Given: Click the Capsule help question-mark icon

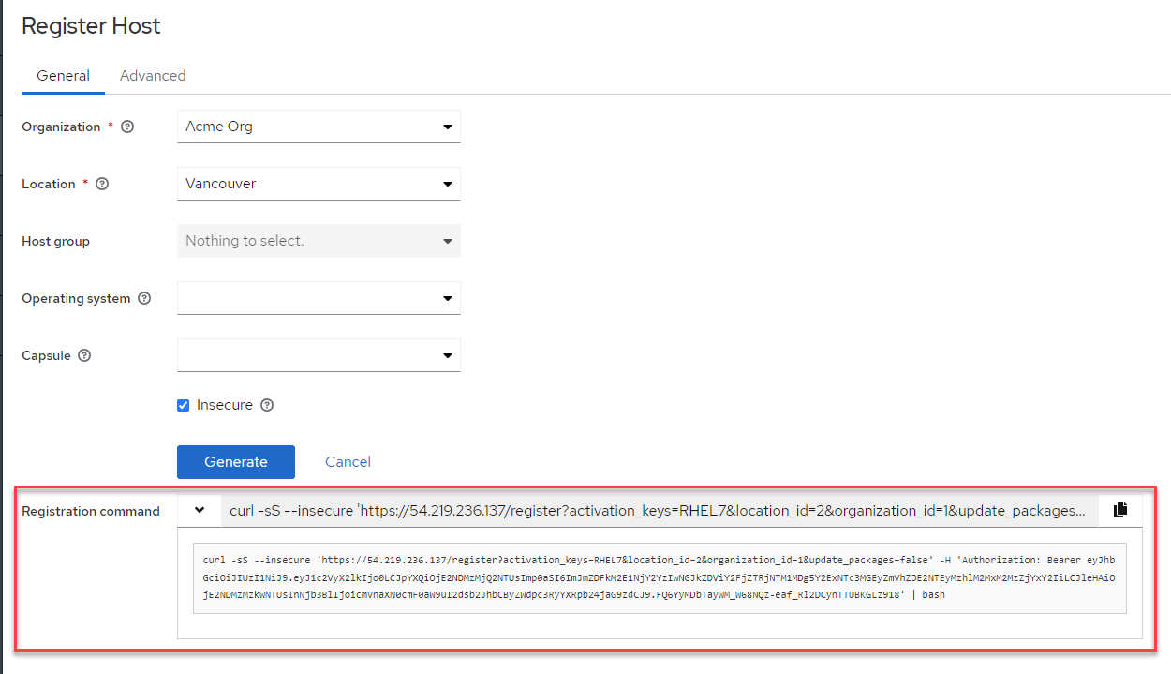Looking at the screenshot, I should (x=85, y=356).
